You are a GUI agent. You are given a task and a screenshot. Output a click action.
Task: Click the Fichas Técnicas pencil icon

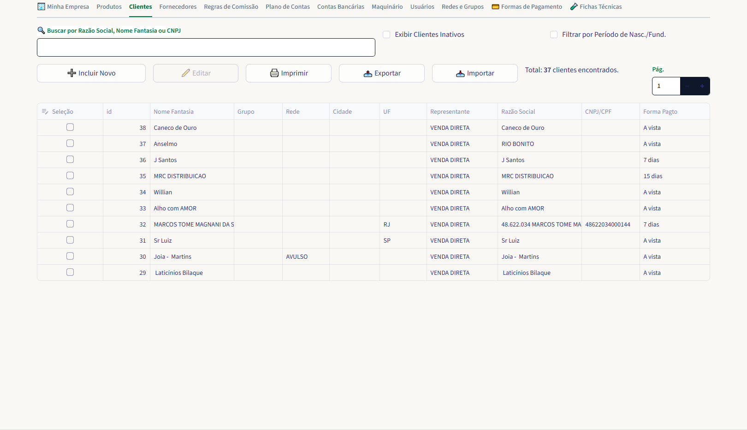tap(574, 6)
